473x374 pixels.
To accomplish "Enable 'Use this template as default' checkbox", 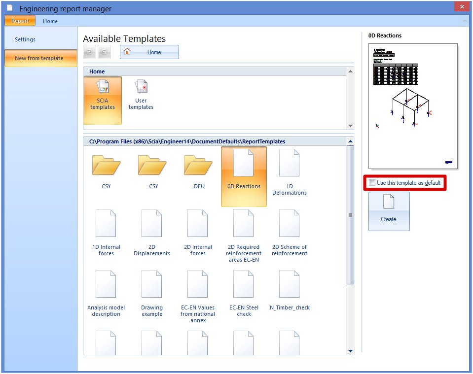I will click(372, 183).
